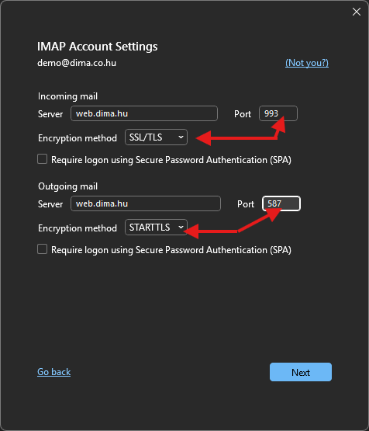This screenshot has width=369, height=431.
Task: Click the Outgoing mail section heading
Action: [67, 186]
